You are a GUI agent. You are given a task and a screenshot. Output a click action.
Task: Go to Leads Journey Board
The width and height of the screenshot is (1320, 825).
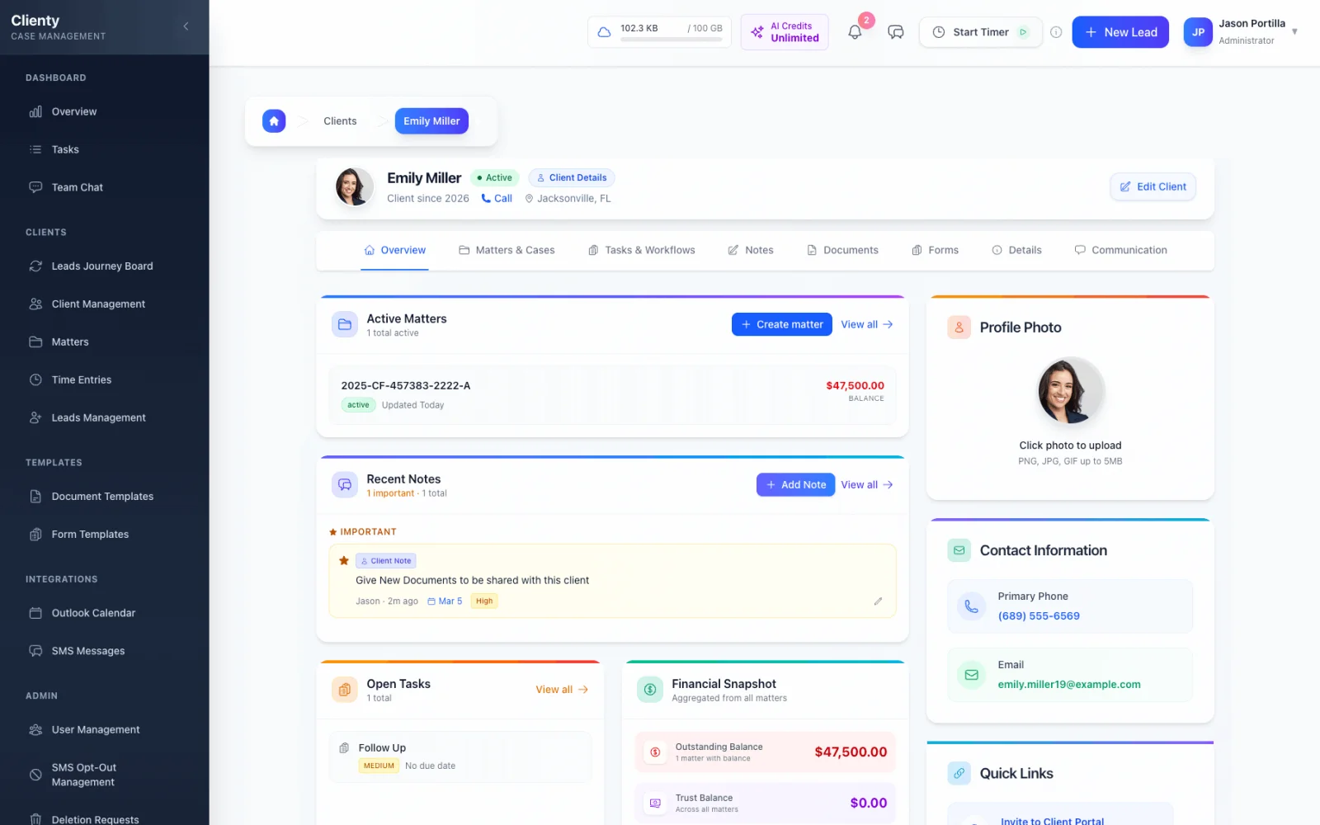pos(104,266)
